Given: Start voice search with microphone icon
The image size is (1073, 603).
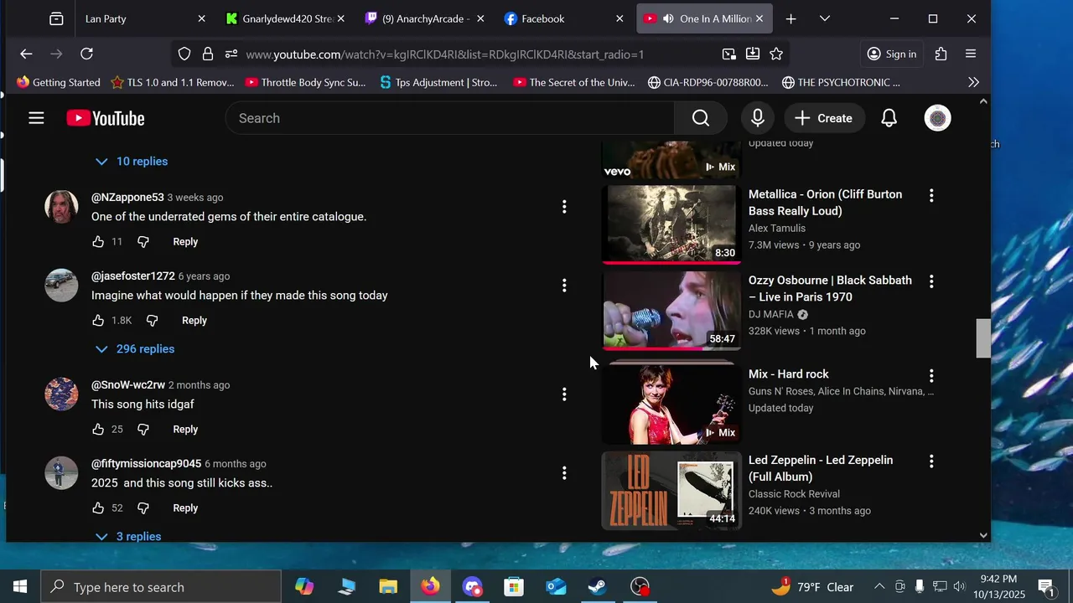Looking at the screenshot, I should (758, 118).
